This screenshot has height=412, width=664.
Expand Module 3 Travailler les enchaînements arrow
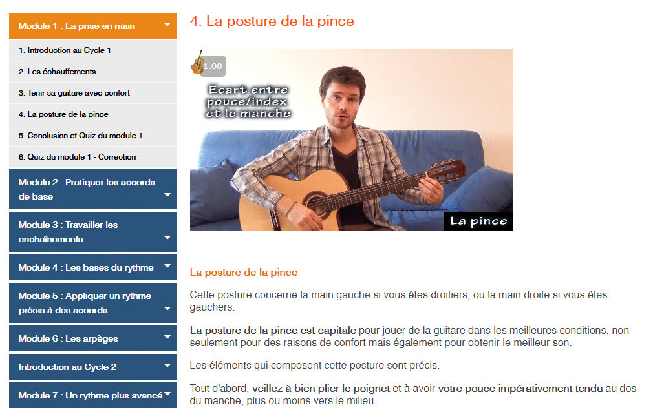(x=167, y=237)
